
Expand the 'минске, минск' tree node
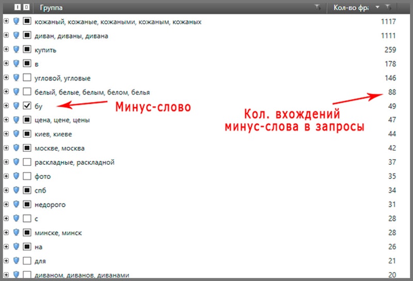coord(6,232)
